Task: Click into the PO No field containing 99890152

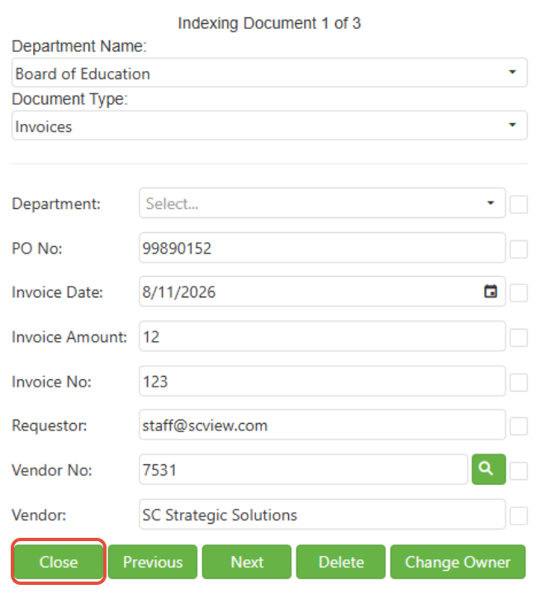Action: point(322,248)
